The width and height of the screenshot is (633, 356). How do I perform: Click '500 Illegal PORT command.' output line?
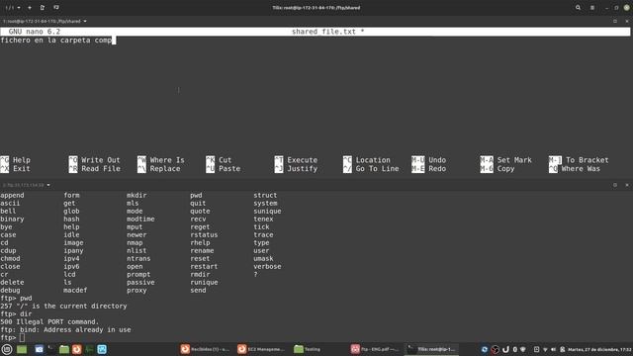[49, 321]
